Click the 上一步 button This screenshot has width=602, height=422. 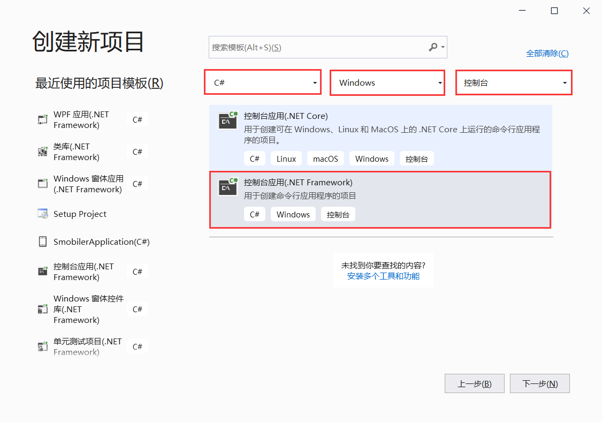474,383
